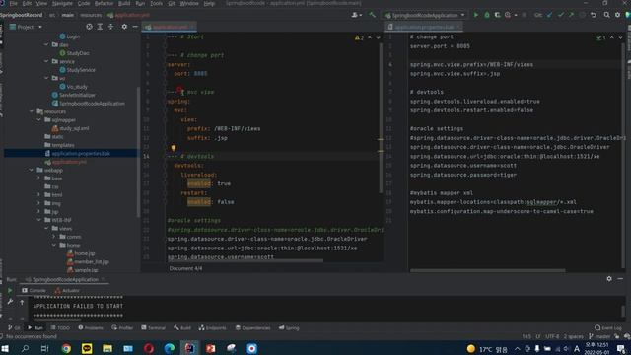This screenshot has height=355, width=631.
Task: Select home.jsp in project tree
Action: (81, 253)
